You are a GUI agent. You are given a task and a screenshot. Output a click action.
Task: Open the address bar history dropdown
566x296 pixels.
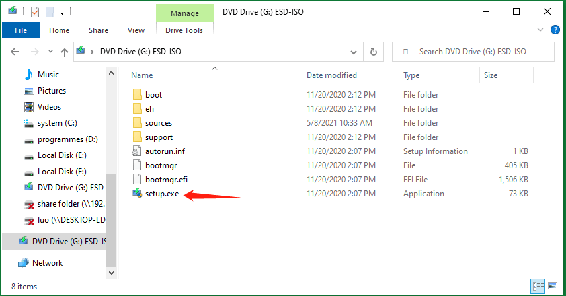click(354, 52)
